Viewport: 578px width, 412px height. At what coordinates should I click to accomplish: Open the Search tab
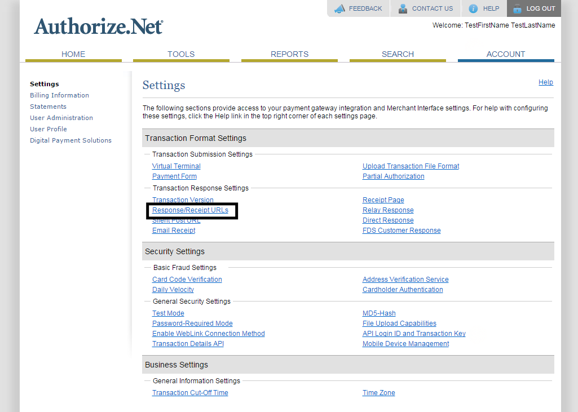pos(398,54)
